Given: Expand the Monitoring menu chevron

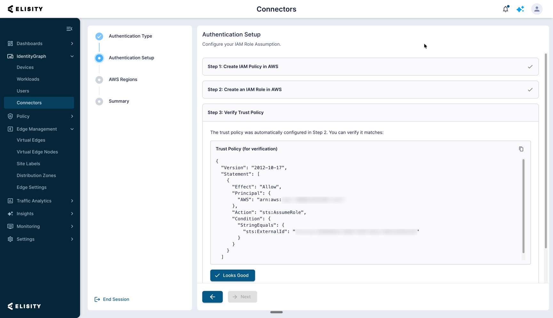Looking at the screenshot, I should pos(72,226).
